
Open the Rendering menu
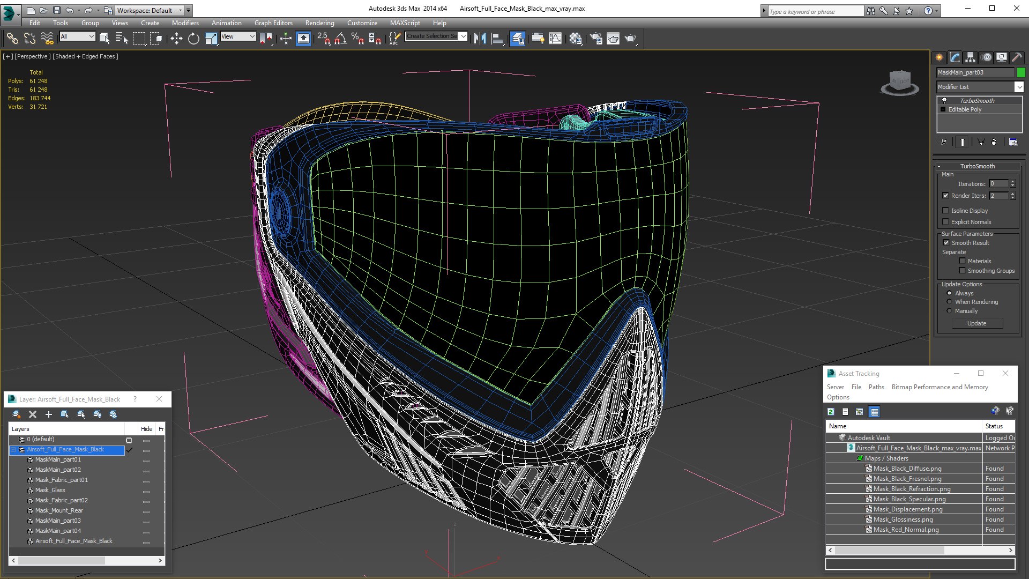click(319, 23)
